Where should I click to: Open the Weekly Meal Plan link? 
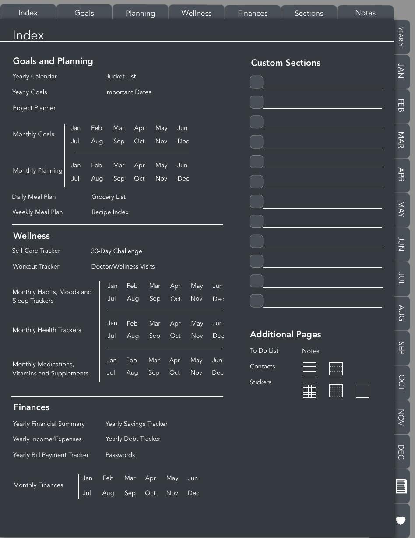(38, 212)
